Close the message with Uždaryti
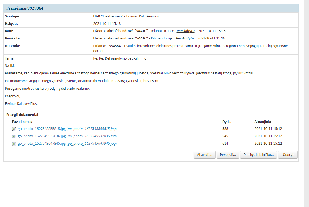Viewport: 309px width, 207px height. click(x=288, y=155)
